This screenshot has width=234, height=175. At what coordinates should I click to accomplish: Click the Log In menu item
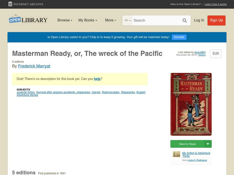coord(199,20)
